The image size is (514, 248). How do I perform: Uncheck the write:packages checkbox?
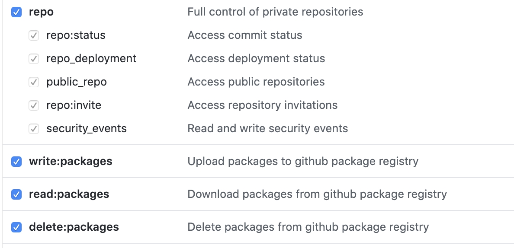(16, 162)
